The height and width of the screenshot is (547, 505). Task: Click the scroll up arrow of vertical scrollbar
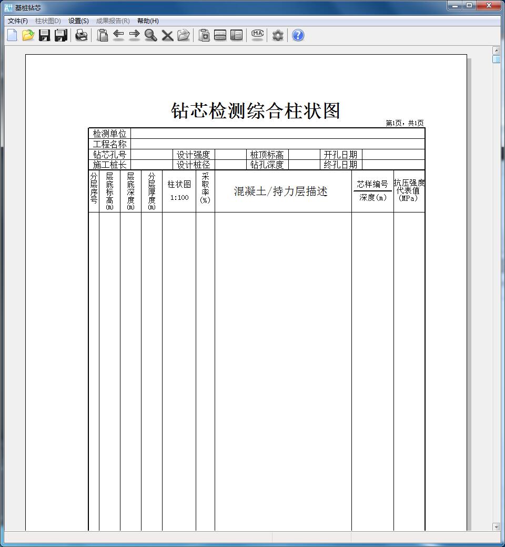496,50
